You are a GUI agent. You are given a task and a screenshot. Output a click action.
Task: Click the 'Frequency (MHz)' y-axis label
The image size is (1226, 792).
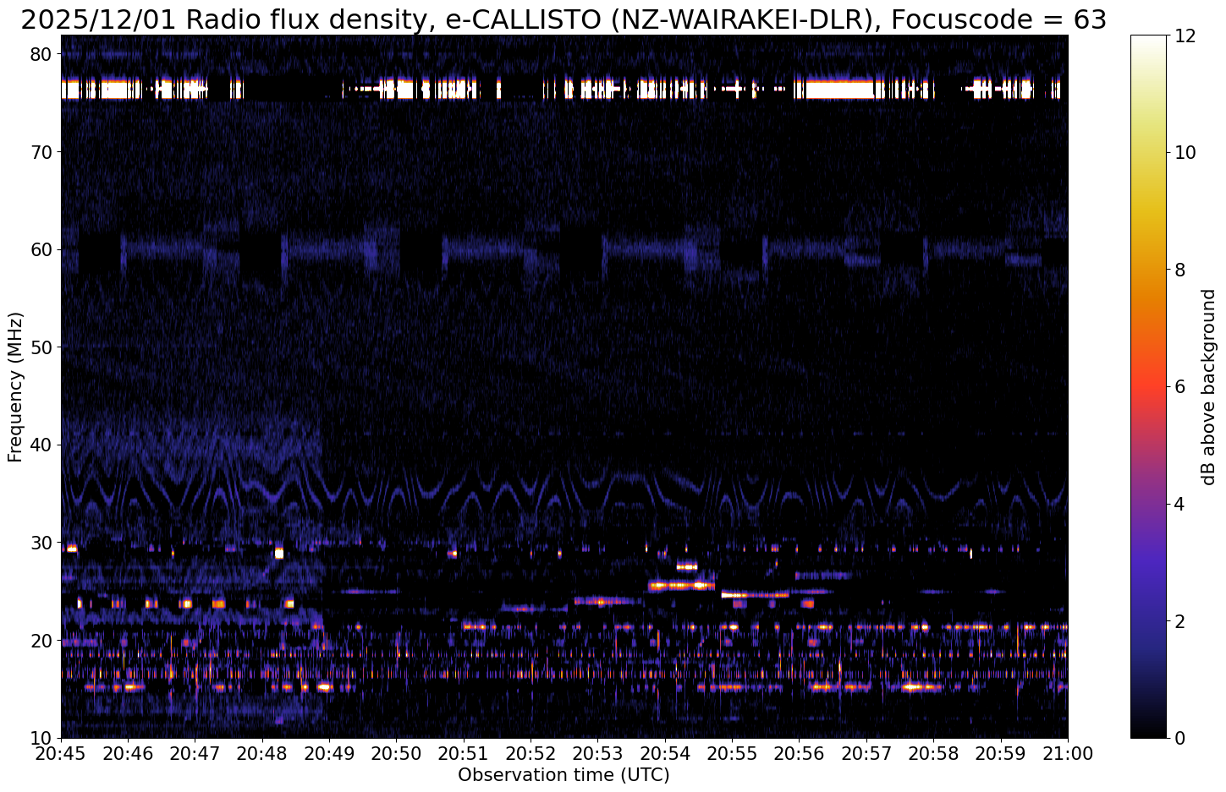pos(15,386)
